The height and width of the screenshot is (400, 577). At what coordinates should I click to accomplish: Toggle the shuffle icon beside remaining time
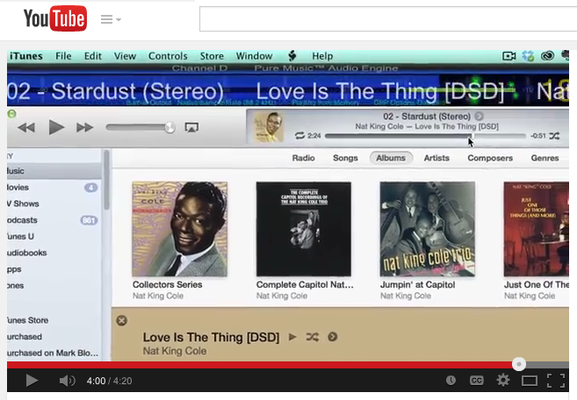[x=554, y=136]
